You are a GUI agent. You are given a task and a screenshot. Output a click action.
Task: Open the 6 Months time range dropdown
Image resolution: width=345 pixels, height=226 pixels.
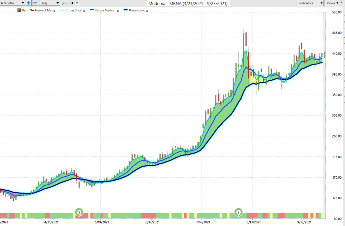coord(12,3)
